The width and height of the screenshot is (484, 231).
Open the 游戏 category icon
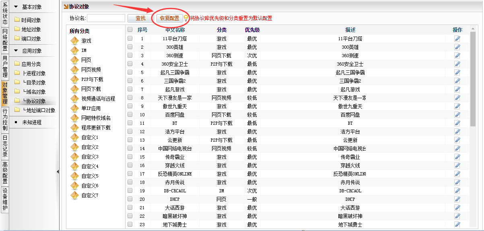click(74, 41)
